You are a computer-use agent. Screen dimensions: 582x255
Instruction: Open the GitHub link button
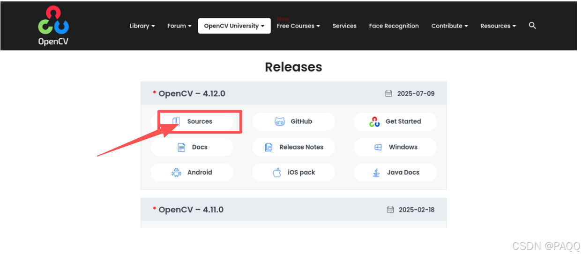293,121
